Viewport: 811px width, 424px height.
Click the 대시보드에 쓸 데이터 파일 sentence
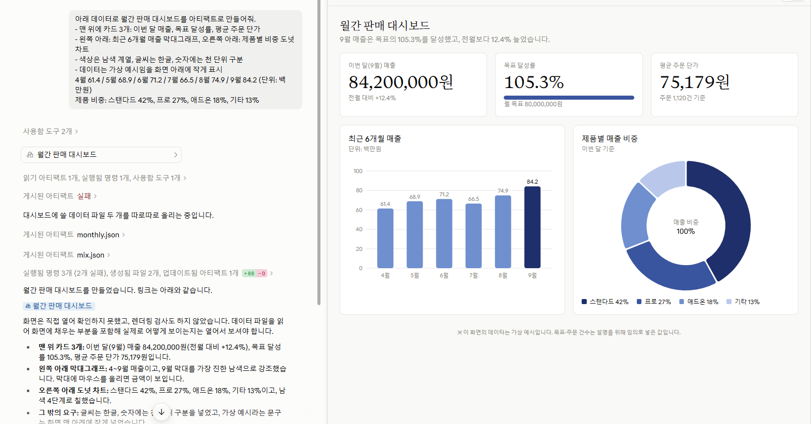118,216
